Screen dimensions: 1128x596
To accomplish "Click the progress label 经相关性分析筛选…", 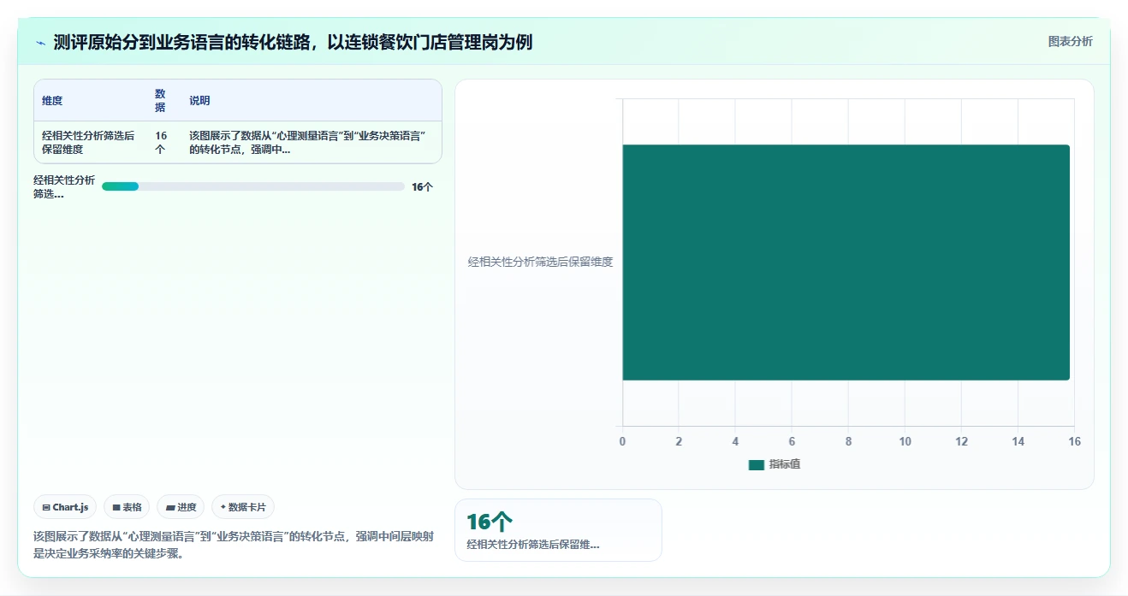I will tap(64, 186).
